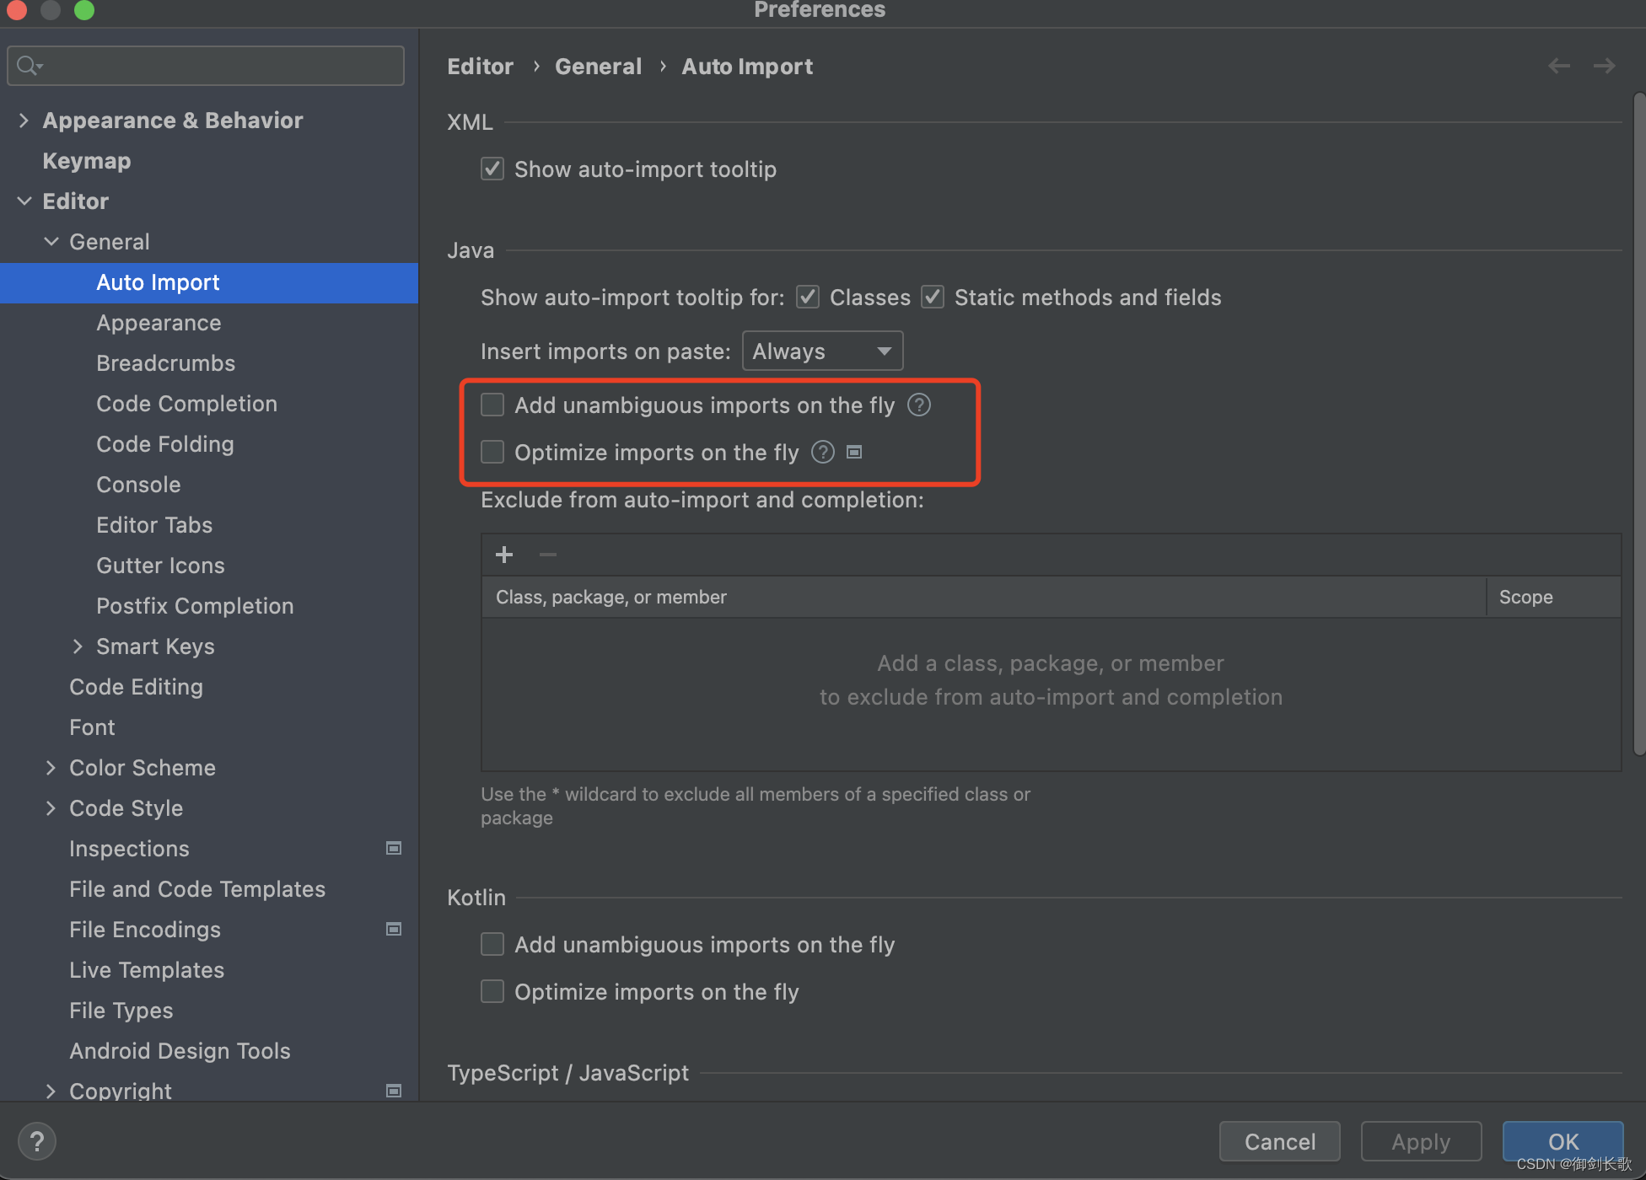Click project-level icon next to Optimize imports
Image resolution: width=1646 pixels, height=1180 pixels.
coord(854,453)
